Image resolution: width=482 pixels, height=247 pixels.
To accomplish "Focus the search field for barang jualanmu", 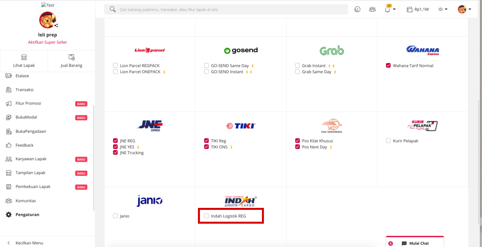I will (x=229, y=9).
